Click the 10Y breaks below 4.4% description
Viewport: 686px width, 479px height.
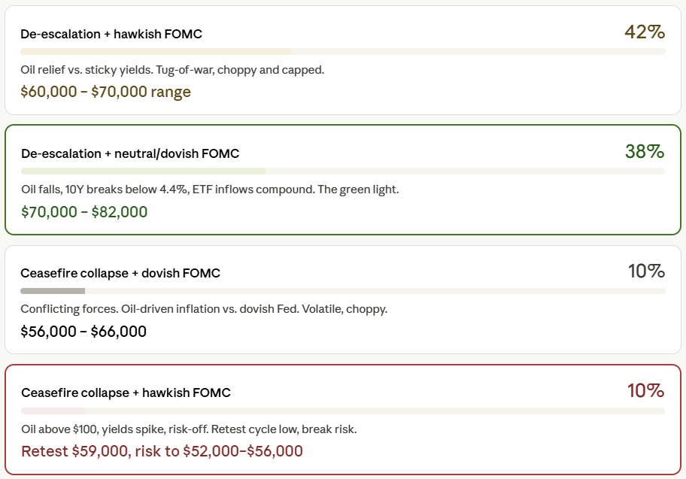tap(210, 189)
